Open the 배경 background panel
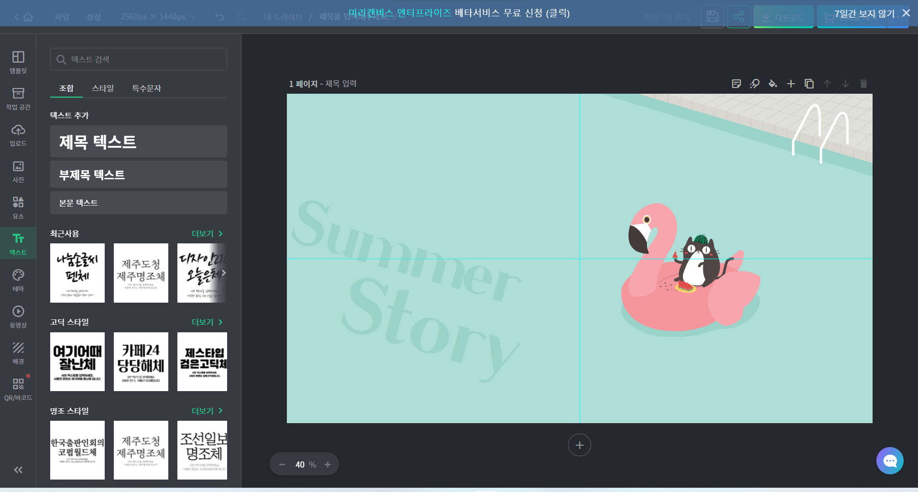This screenshot has width=918, height=492. 18,353
